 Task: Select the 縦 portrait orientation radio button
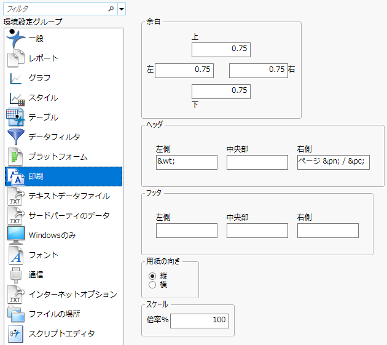pos(152,276)
